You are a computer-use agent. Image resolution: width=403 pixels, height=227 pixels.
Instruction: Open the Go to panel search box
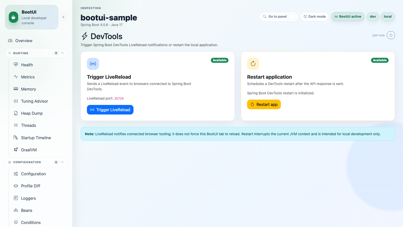click(x=279, y=17)
